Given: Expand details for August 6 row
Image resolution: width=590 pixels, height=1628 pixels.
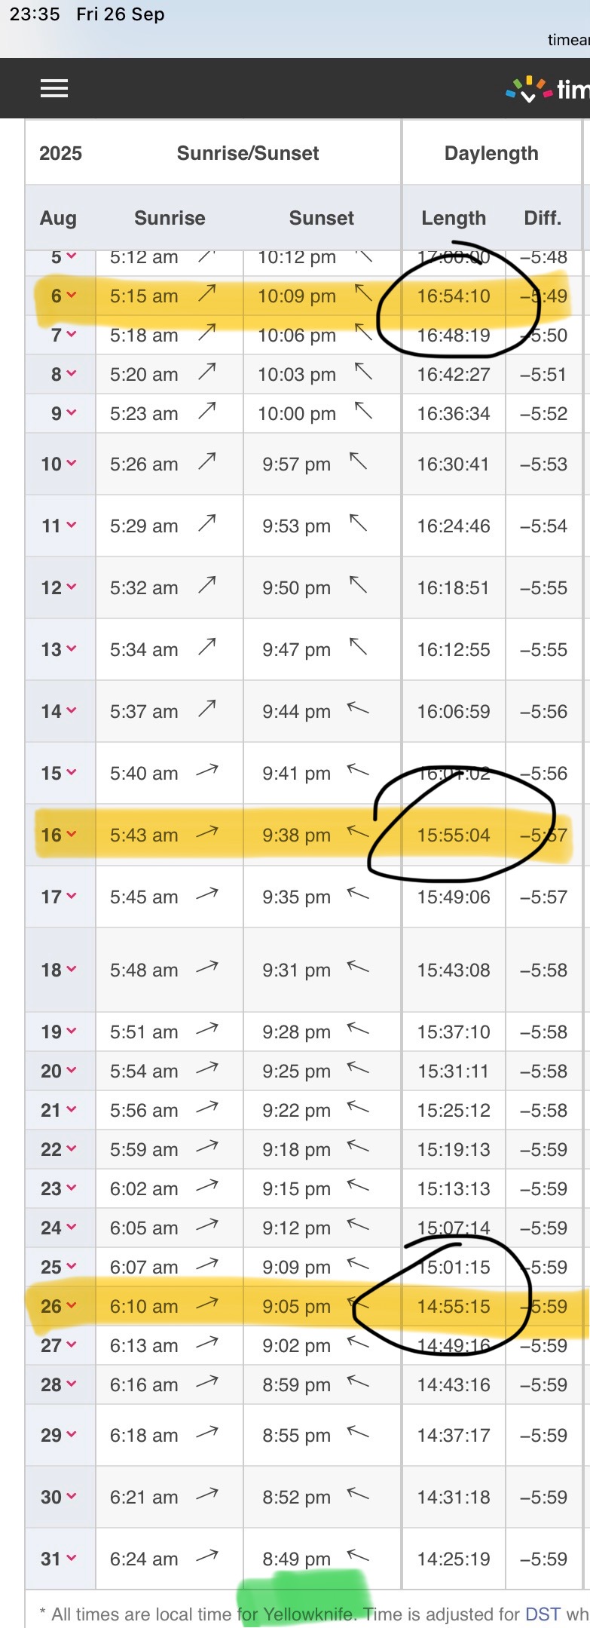Looking at the screenshot, I should (x=72, y=296).
